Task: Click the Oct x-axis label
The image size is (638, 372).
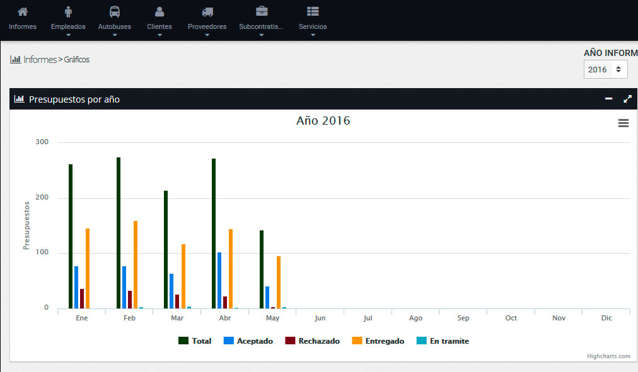Action: pyautogui.click(x=511, y=318)
